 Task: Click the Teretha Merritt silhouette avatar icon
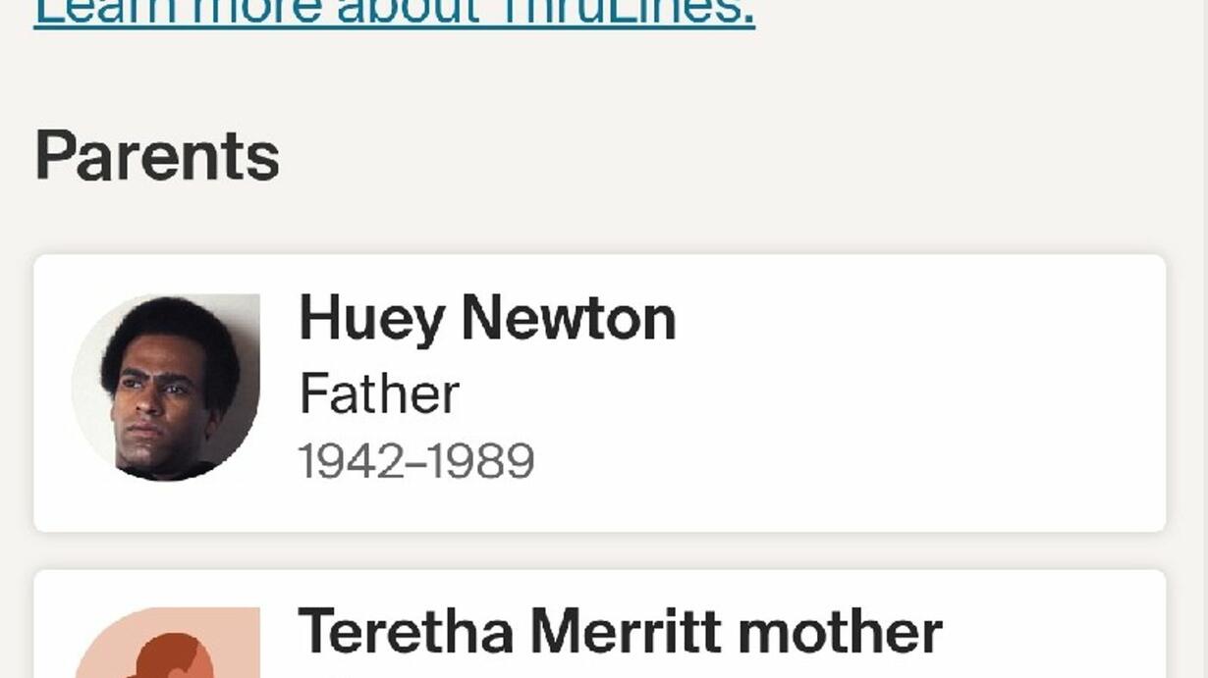click(167, 646)
